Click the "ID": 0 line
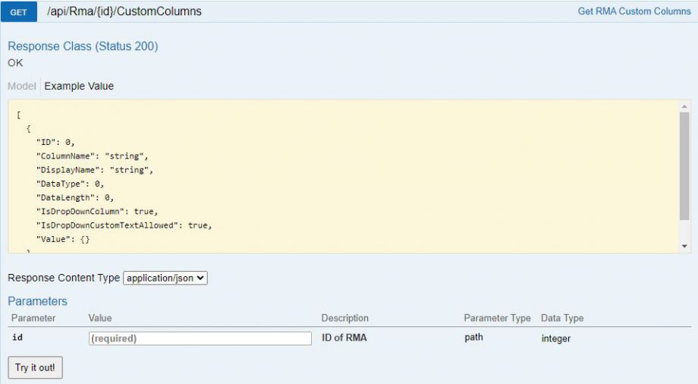 point(55,142)
